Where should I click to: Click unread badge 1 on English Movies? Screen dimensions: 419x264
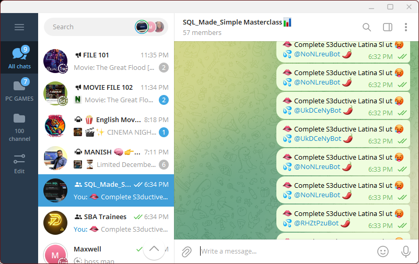point(164,132)
